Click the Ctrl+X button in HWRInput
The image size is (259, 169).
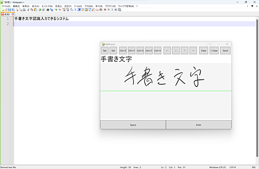[140, 51]
